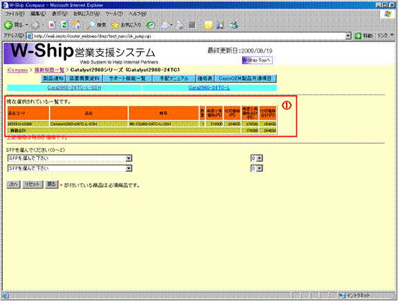Follow the iCompass breadcrumb link
The image size is (398, 301).
(x=17, y=70)
